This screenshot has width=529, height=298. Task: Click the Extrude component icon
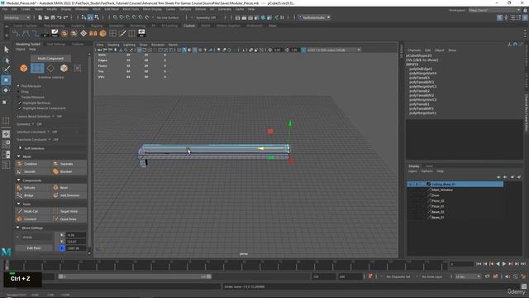pos(20,188)
